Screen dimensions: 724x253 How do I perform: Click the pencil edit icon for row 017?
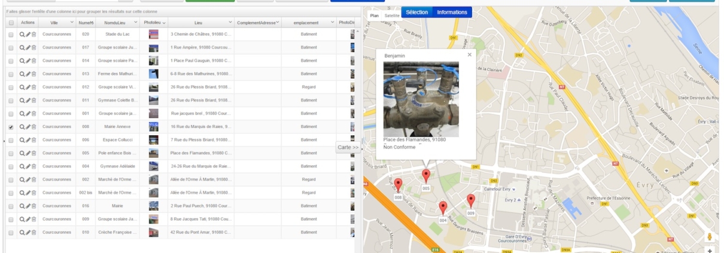tap(28, 48)
